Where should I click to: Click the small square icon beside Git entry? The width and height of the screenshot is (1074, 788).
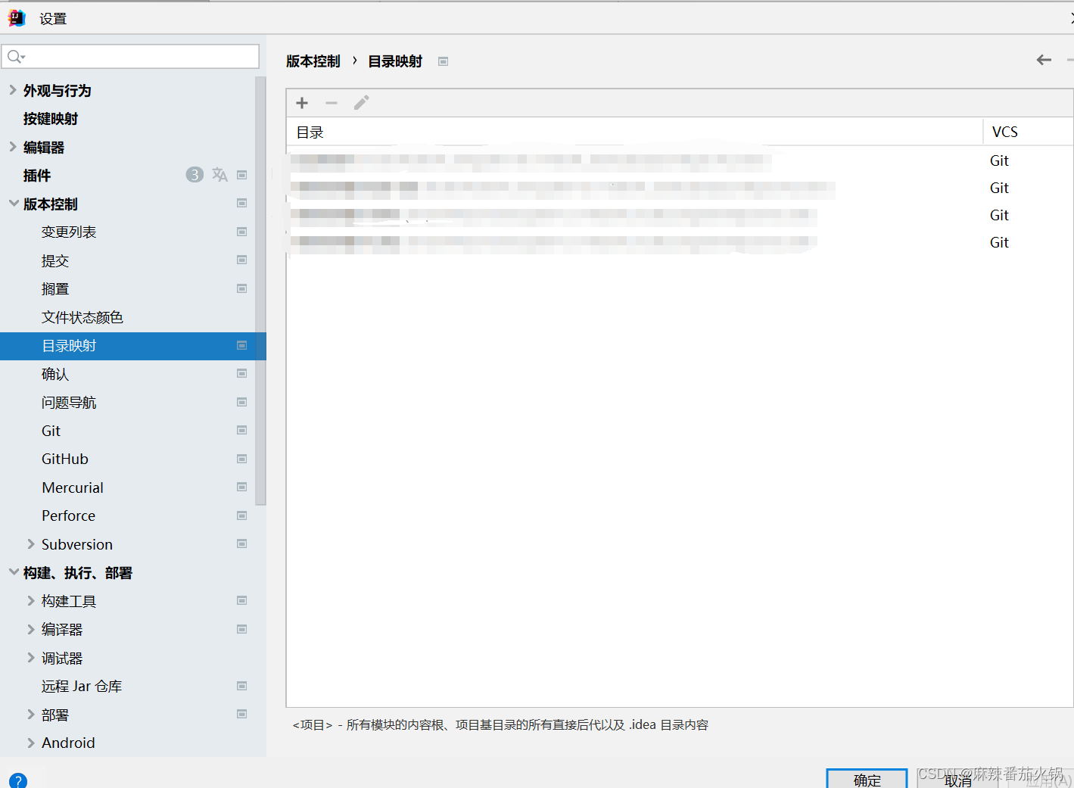[x=241, y=429]
